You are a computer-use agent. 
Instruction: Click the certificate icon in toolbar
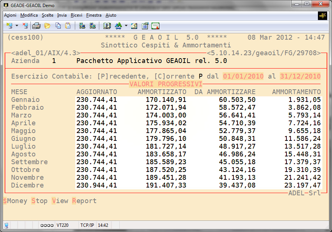click(x=156, y=26)
